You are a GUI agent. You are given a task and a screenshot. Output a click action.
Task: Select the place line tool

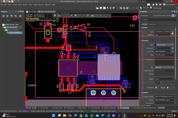109,16
